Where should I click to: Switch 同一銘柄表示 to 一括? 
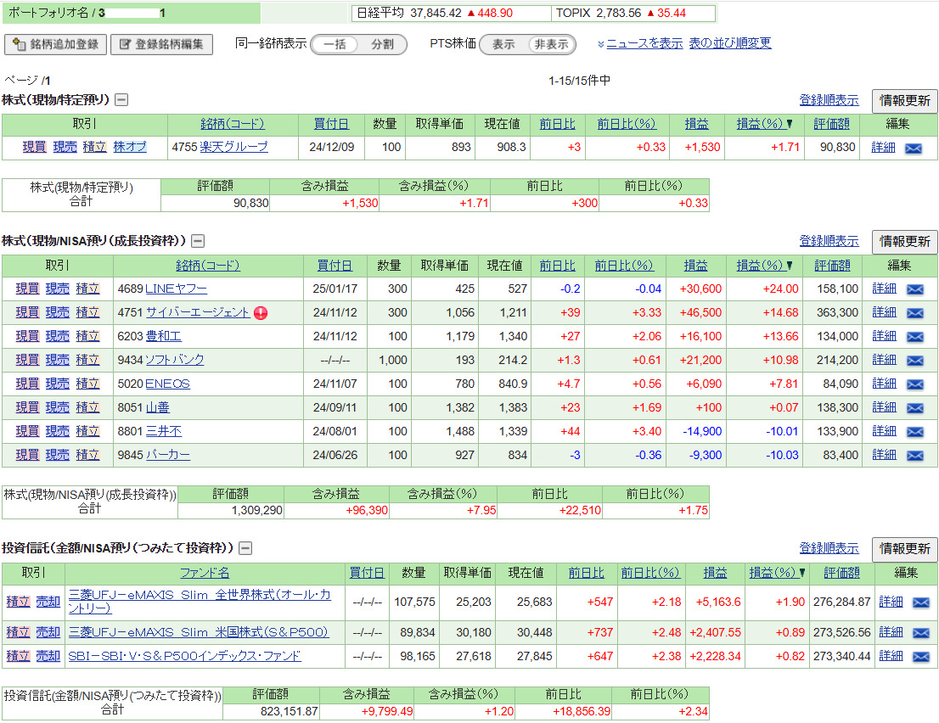pyautogui.click(x=335, y=44)
